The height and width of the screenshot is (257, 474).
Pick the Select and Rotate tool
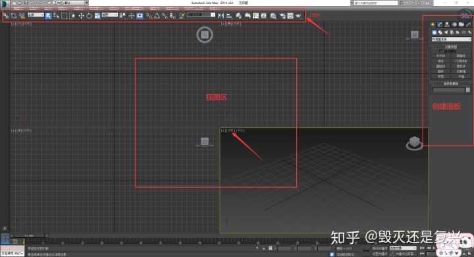point(89,15)
